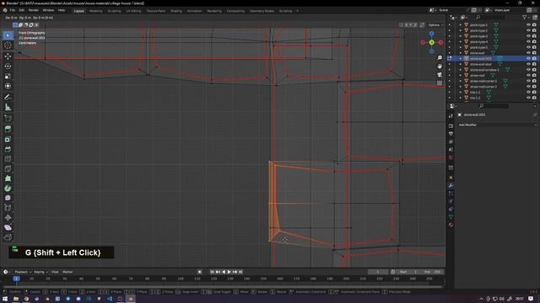Choose the Scale tool
Image resolution: width=540 pixels, height=303 pixels.
8,76
